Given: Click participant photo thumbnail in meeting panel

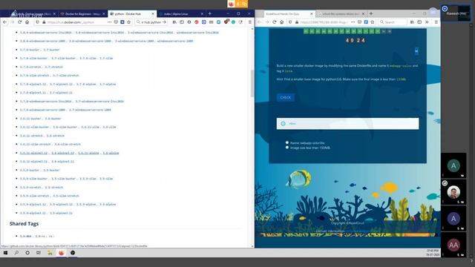Looking at the screenshot, I should click(x=453, y=192).
